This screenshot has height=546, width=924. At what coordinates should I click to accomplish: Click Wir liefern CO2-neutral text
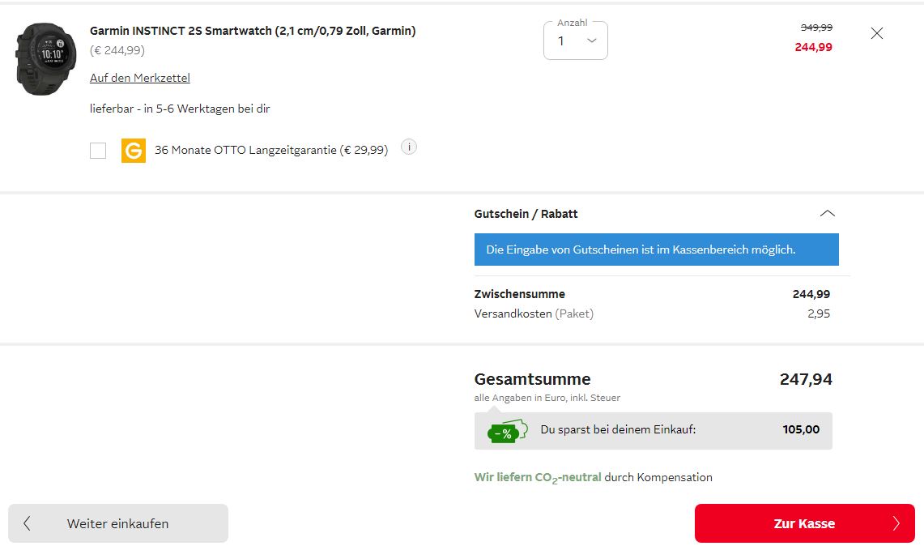[x=538, y=478]
